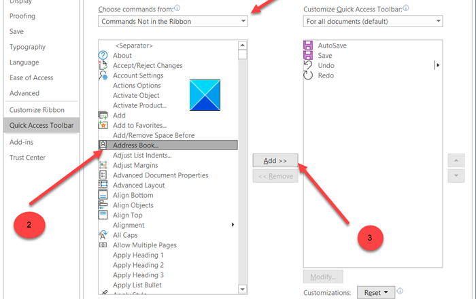Click info icon beside Customize Quick Access Toolbar
This screenshot has width=476, height=299.
click(406, 8)
